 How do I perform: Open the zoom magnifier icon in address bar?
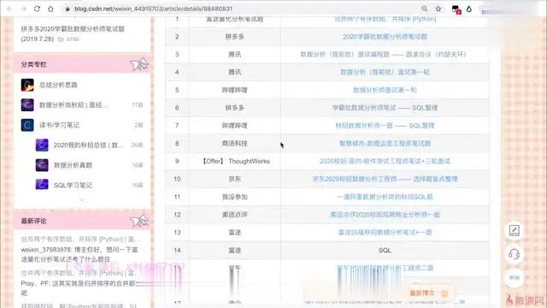[x=424, y=9]
